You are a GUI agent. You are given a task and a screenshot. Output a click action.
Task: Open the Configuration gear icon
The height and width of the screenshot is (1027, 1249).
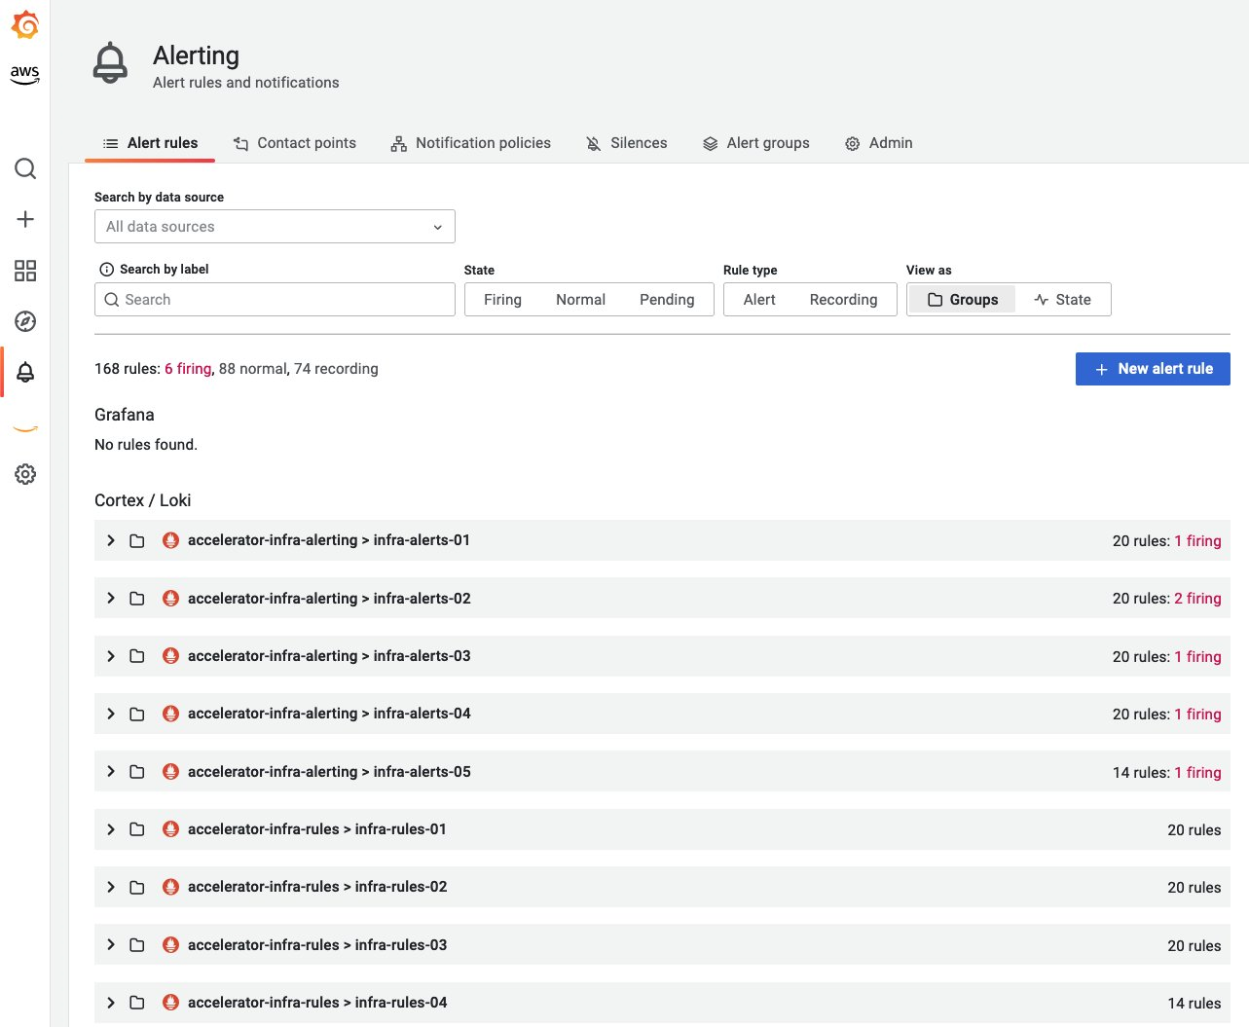[24, 474]
